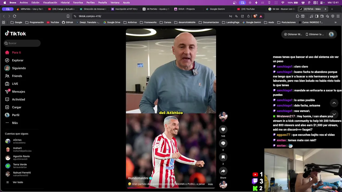
Task: Open GitHub bookmark
Action: point(67,22)
